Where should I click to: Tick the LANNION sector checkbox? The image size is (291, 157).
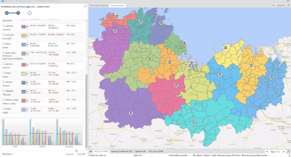[x=3, y=26]
